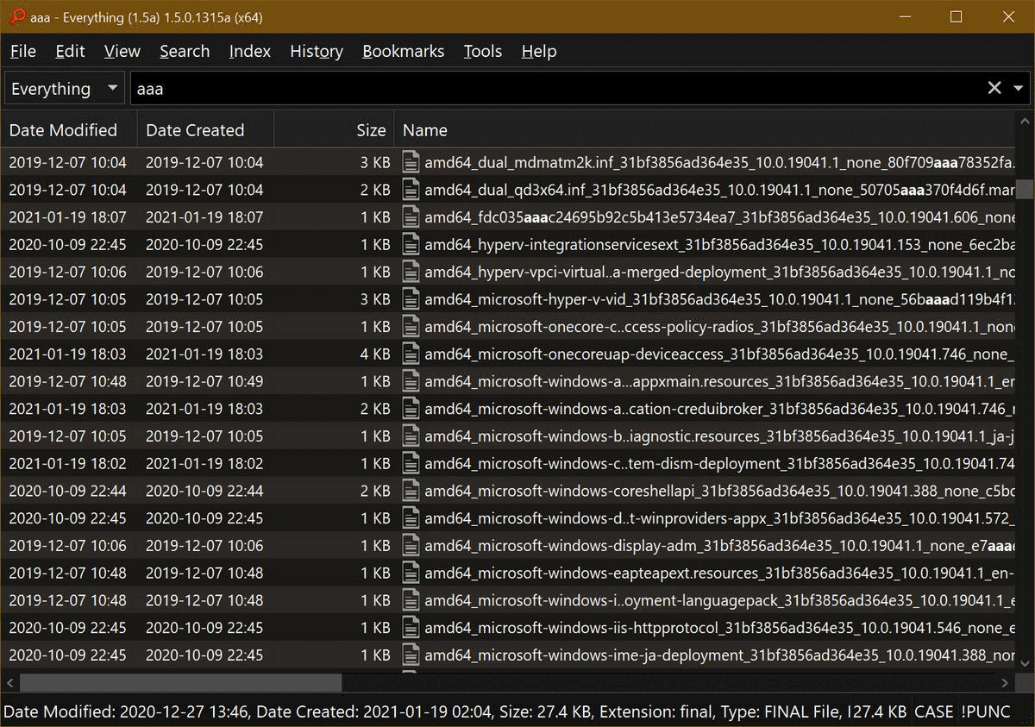Click the file icon of amd64_fdc035aaac24695b92c5b413e5734ea7

pyautogui.click(x=411, y=217)
